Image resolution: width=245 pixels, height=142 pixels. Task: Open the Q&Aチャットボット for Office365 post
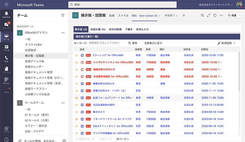(x=113, y=126)
